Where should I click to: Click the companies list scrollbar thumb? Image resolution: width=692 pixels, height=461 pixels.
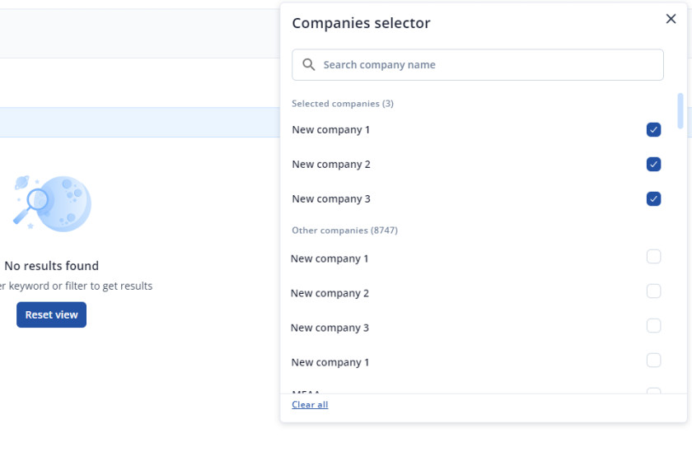point(680,111)
